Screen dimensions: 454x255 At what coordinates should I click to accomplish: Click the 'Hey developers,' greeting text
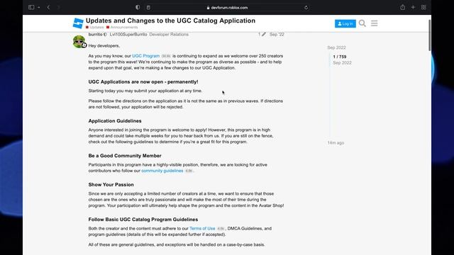coord(104,45)
